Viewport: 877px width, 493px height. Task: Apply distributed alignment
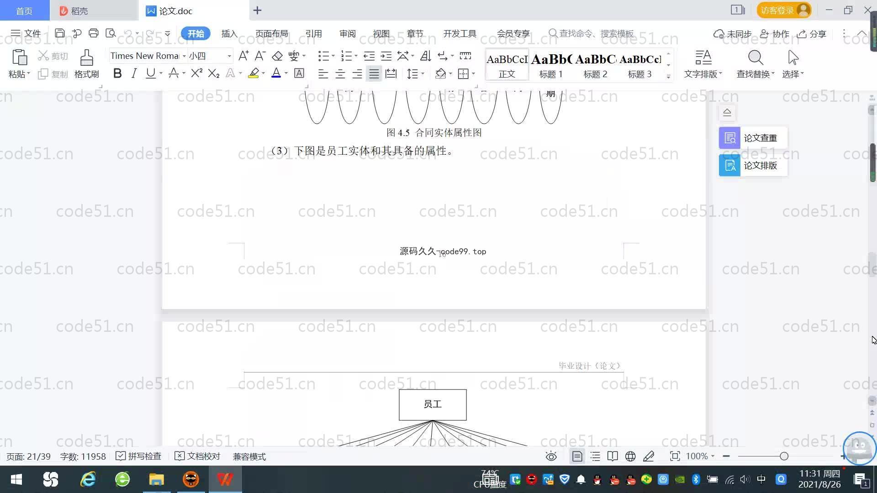[391, 73]
